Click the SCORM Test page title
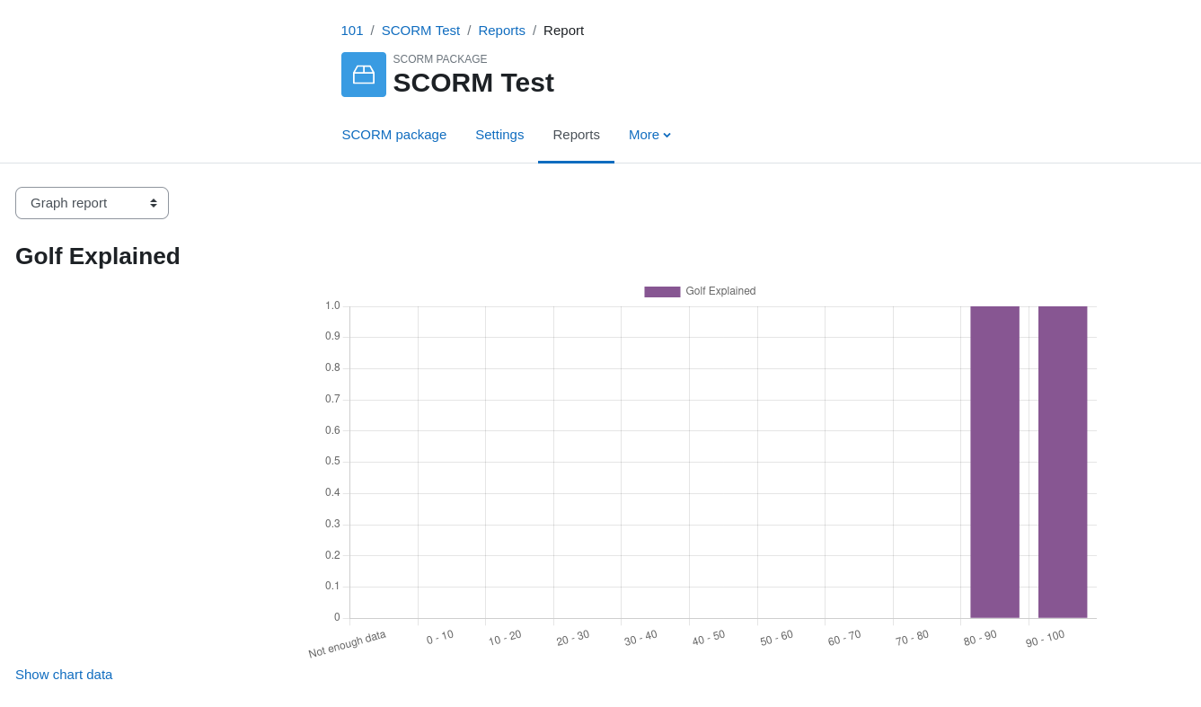The image size is (1201, 707). point(473,83)
